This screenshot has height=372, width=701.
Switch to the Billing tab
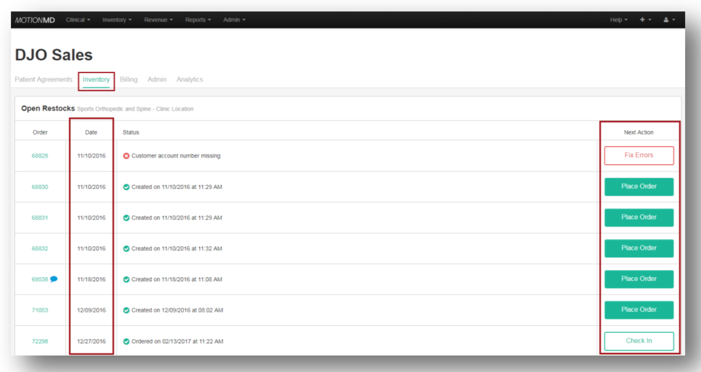[x=128, y=79]
